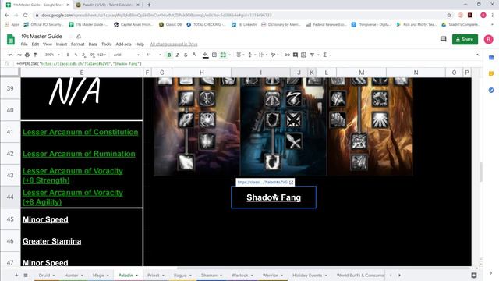The image size is (499, 281).
Task: Switch to the Druid sheet tab
Action: [x=47, y=275]
